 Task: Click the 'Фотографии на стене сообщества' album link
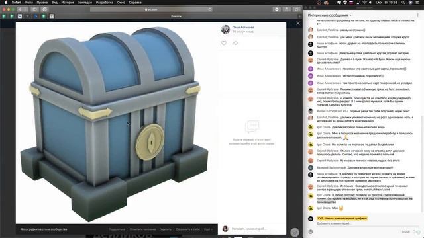tap(44, 229)
